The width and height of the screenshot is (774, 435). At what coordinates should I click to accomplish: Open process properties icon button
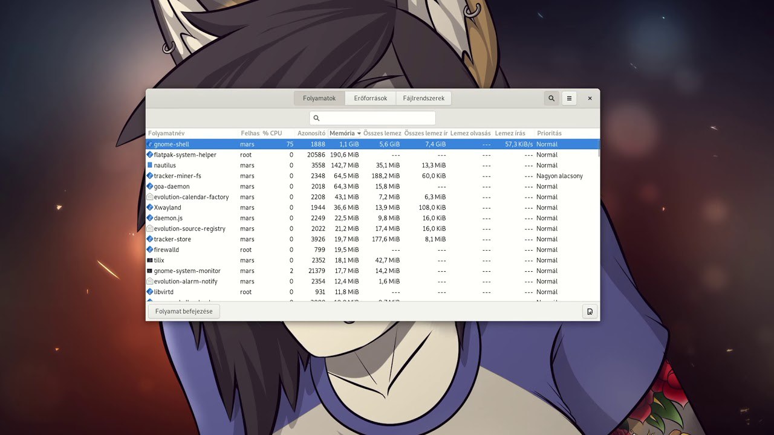[x=590, y=311]
